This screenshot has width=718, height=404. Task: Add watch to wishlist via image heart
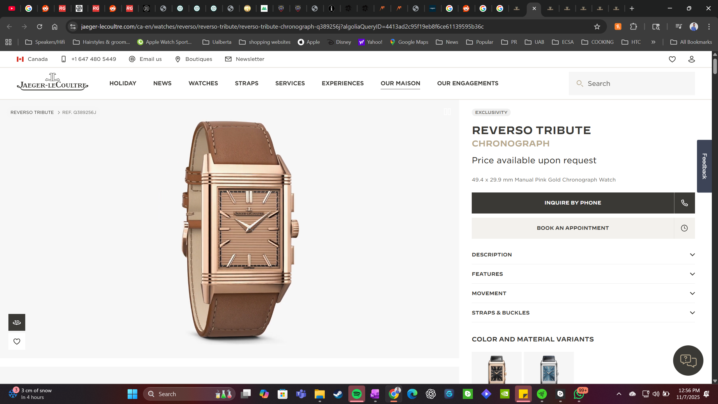(17, 341)
